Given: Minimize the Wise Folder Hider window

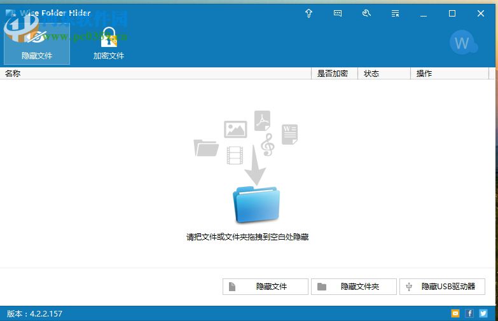Looking at the screenshot, I should click(x=424, y=13).
